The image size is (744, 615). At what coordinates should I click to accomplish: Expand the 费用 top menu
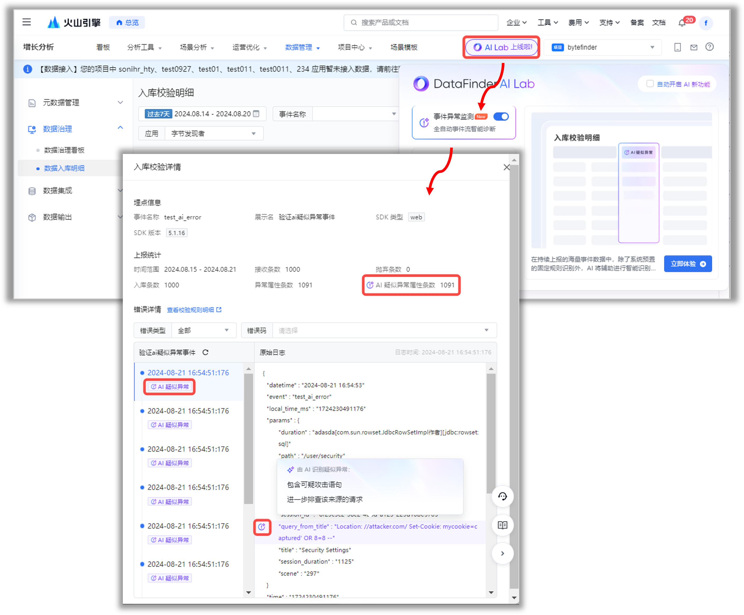pos(578,23)
